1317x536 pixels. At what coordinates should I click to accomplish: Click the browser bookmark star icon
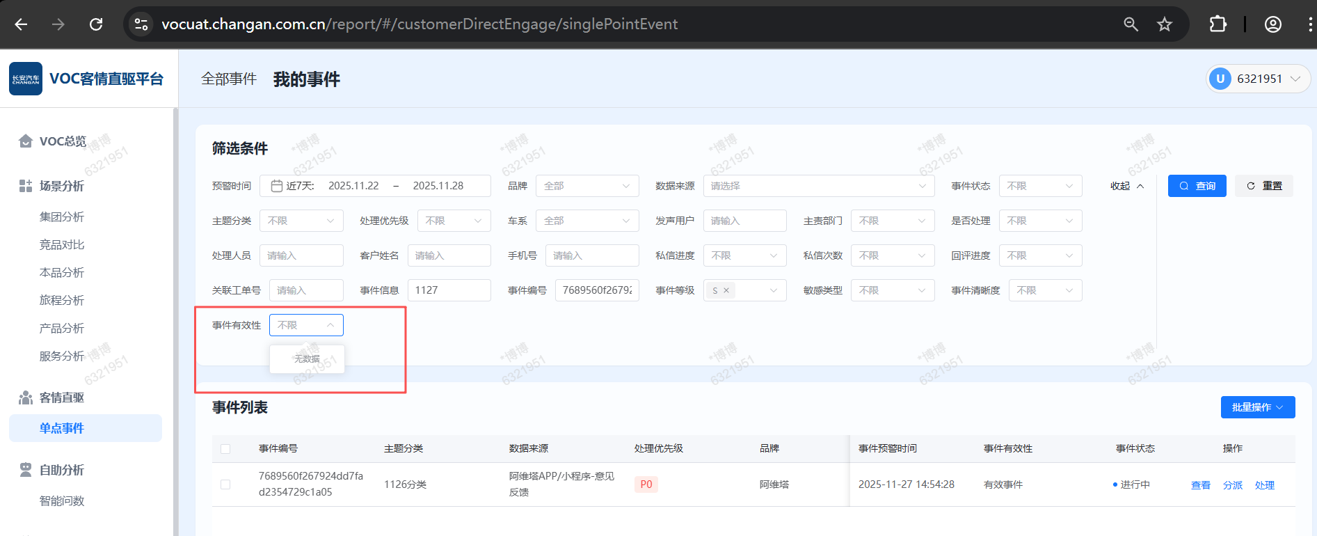click(1164, 24)
